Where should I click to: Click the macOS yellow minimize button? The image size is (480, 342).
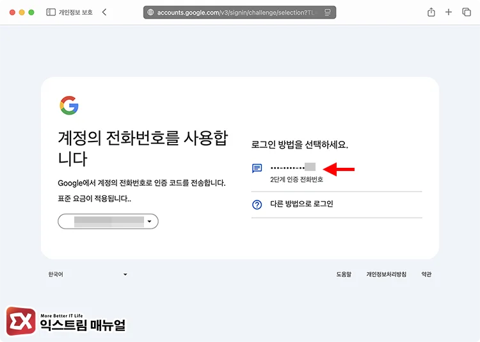22,12
